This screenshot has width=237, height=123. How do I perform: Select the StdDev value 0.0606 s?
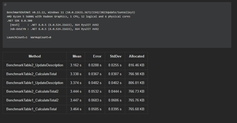115,100
